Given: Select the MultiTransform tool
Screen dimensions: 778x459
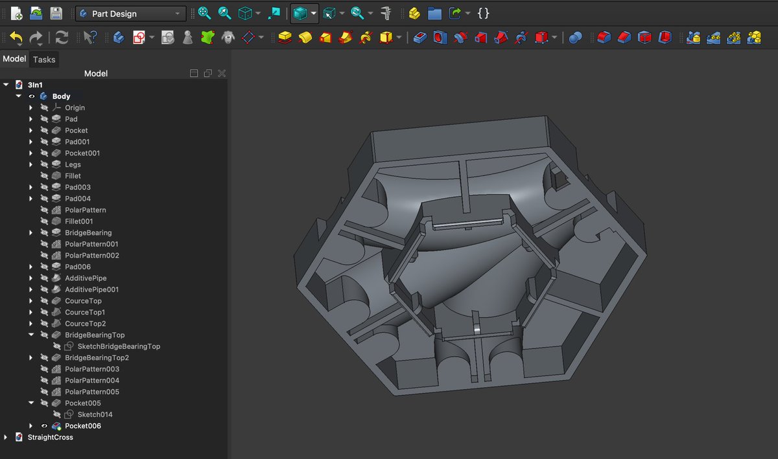Looking at the screenshot, I should click(753, 38).
